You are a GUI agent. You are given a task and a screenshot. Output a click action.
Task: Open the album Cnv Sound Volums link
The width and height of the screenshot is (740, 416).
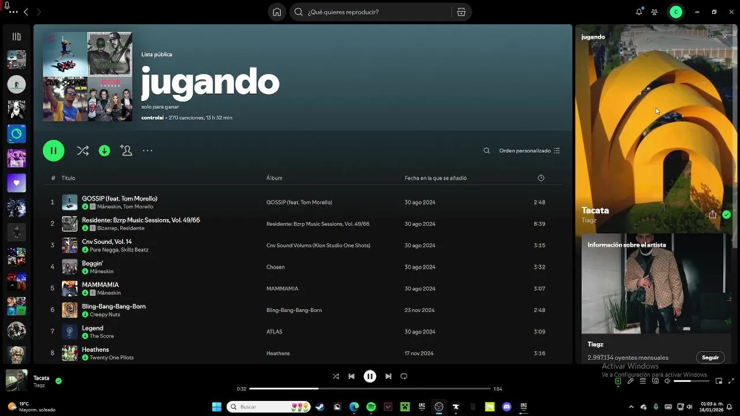[x=318, y=246]
